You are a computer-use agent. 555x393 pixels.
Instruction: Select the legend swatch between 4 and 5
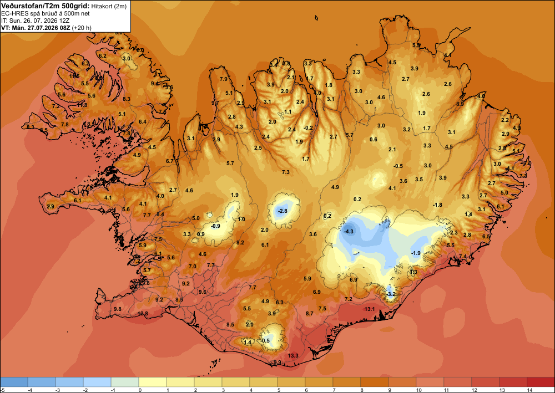(263, 382)
